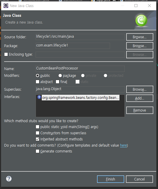
Task: Click the Source folder input field
Action: pyautogui.click(x=80, y=37)
